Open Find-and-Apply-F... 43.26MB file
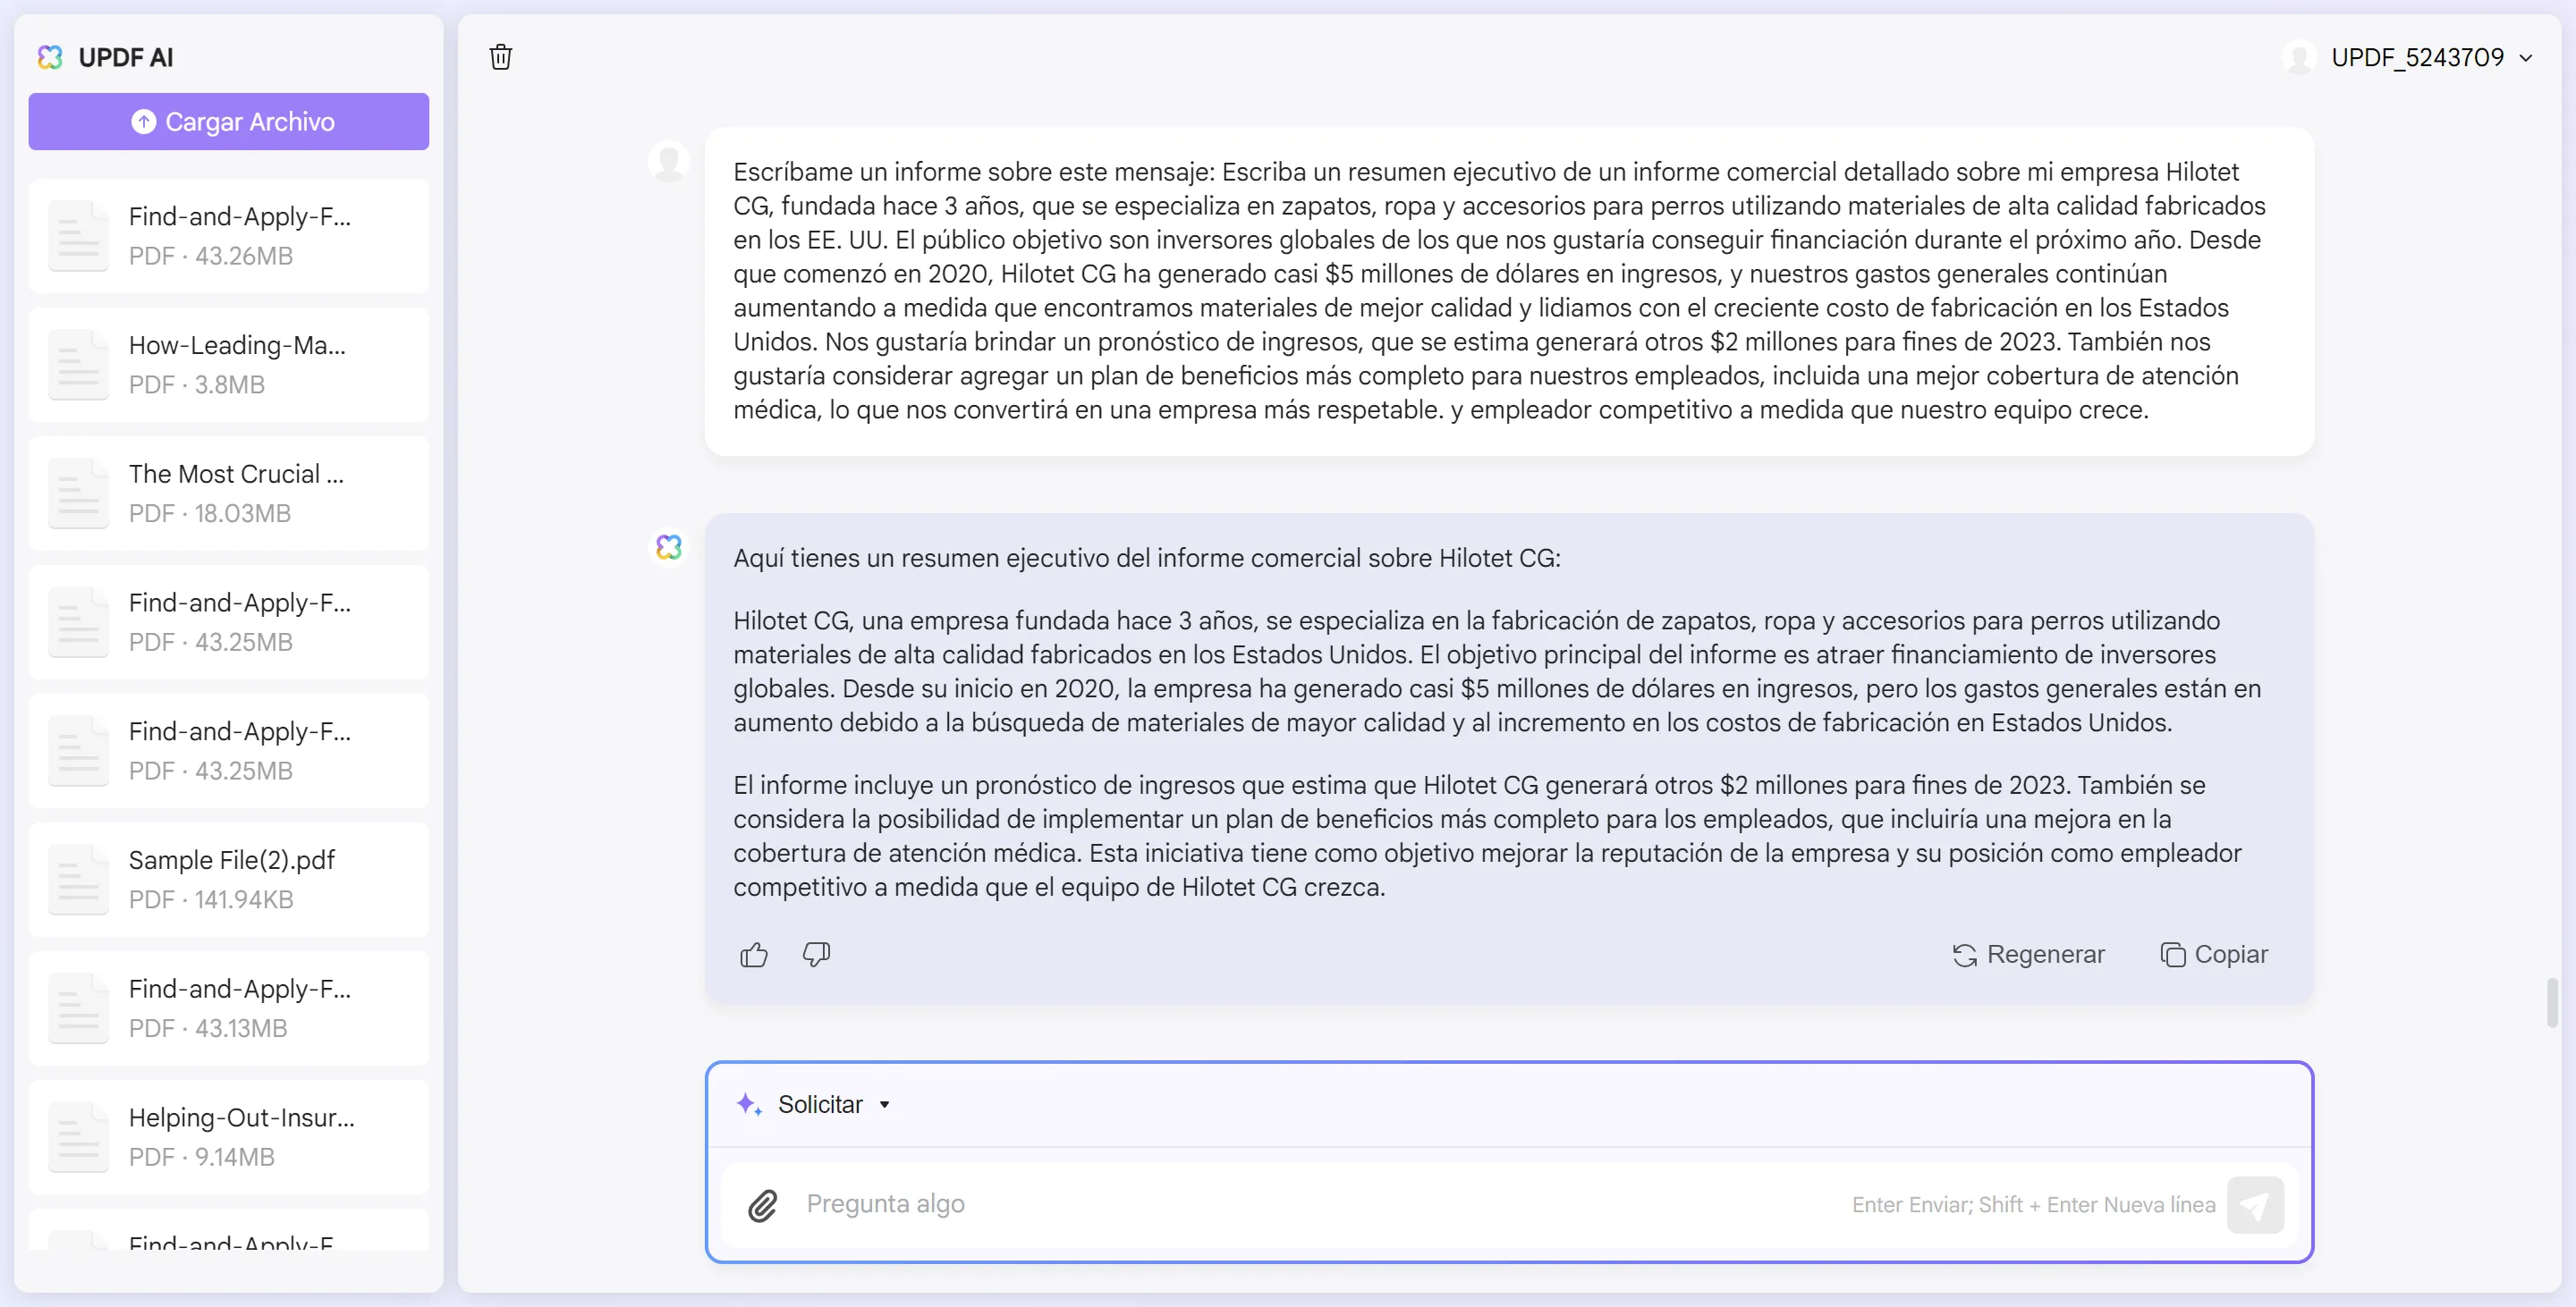The height and width of the screenshot is (1307, 2576). click(229, 236)
